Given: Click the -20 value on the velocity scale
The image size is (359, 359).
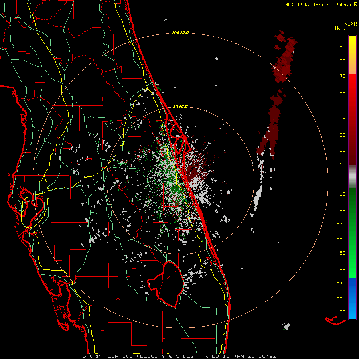Looking at the screenshot, I should (341, 209).
